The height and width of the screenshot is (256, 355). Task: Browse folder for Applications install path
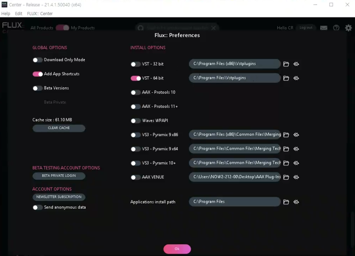(286, 202)
